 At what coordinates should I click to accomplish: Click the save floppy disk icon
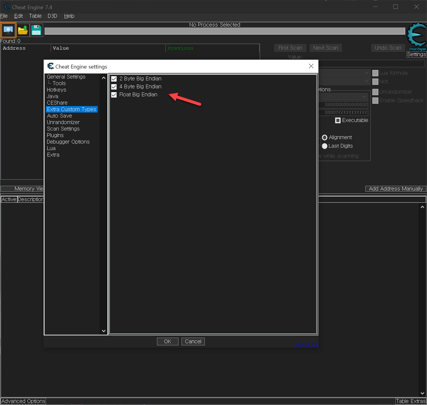36,30
